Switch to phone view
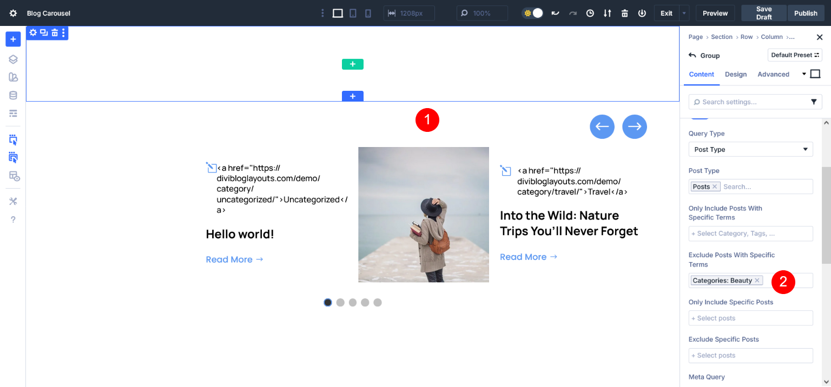The width and height of the screenshot is (831, 387). (x=368, y=13)
